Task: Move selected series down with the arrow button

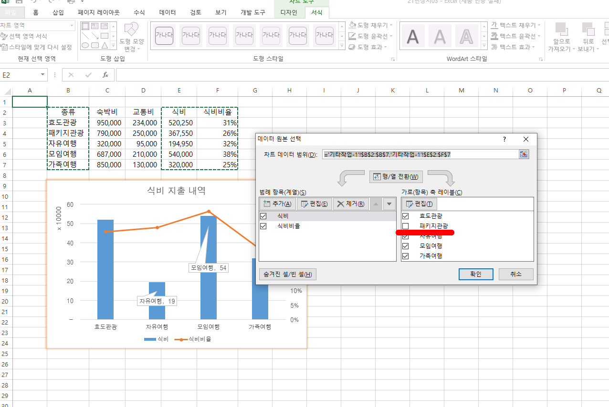Action: 390,204
